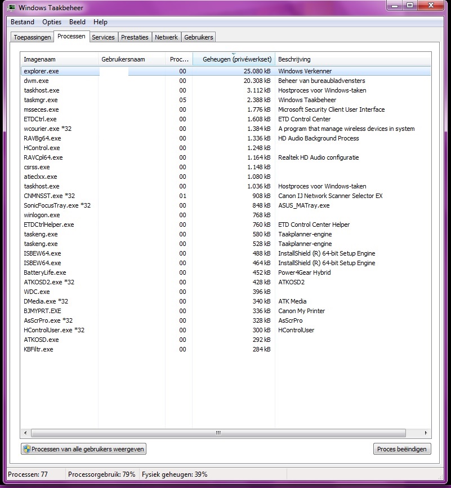Open the Gebruikers tab

click(x=199, y=37)
